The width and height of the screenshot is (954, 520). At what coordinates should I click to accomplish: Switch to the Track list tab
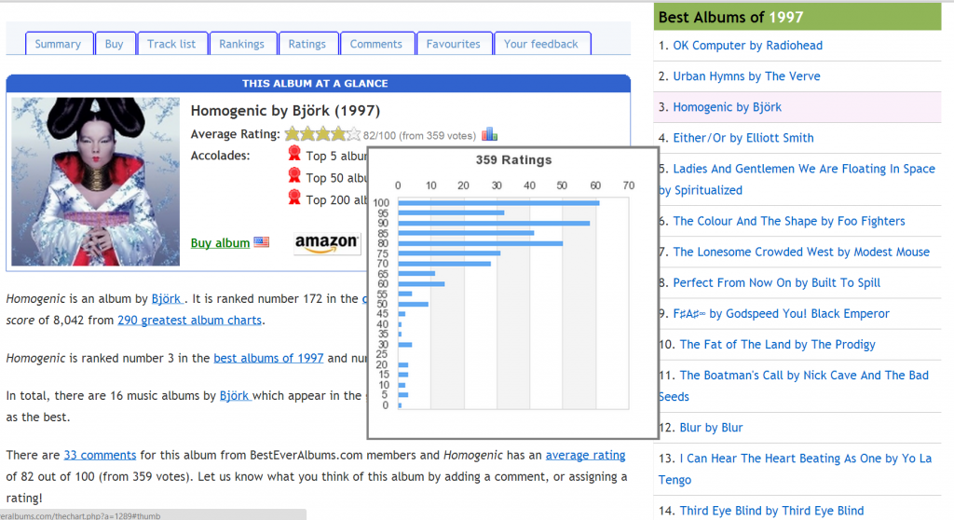(x=171, y=44)
